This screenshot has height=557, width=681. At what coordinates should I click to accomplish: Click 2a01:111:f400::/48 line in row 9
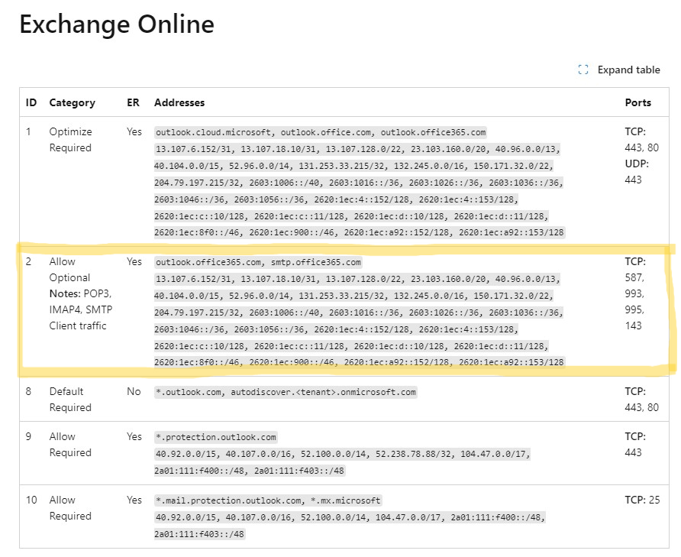point(250,471)
